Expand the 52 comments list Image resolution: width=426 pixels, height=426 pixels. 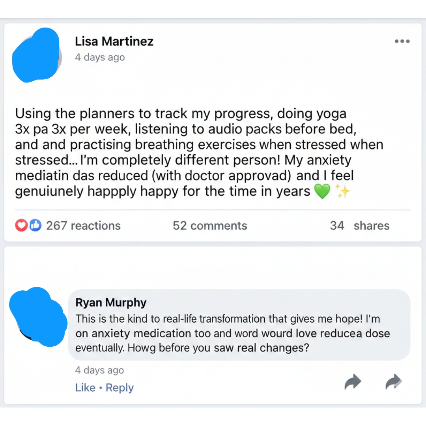tap(209, 226)
